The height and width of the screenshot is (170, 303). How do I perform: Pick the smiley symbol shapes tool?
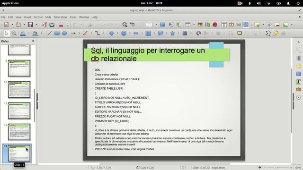[x=124, y=33]
